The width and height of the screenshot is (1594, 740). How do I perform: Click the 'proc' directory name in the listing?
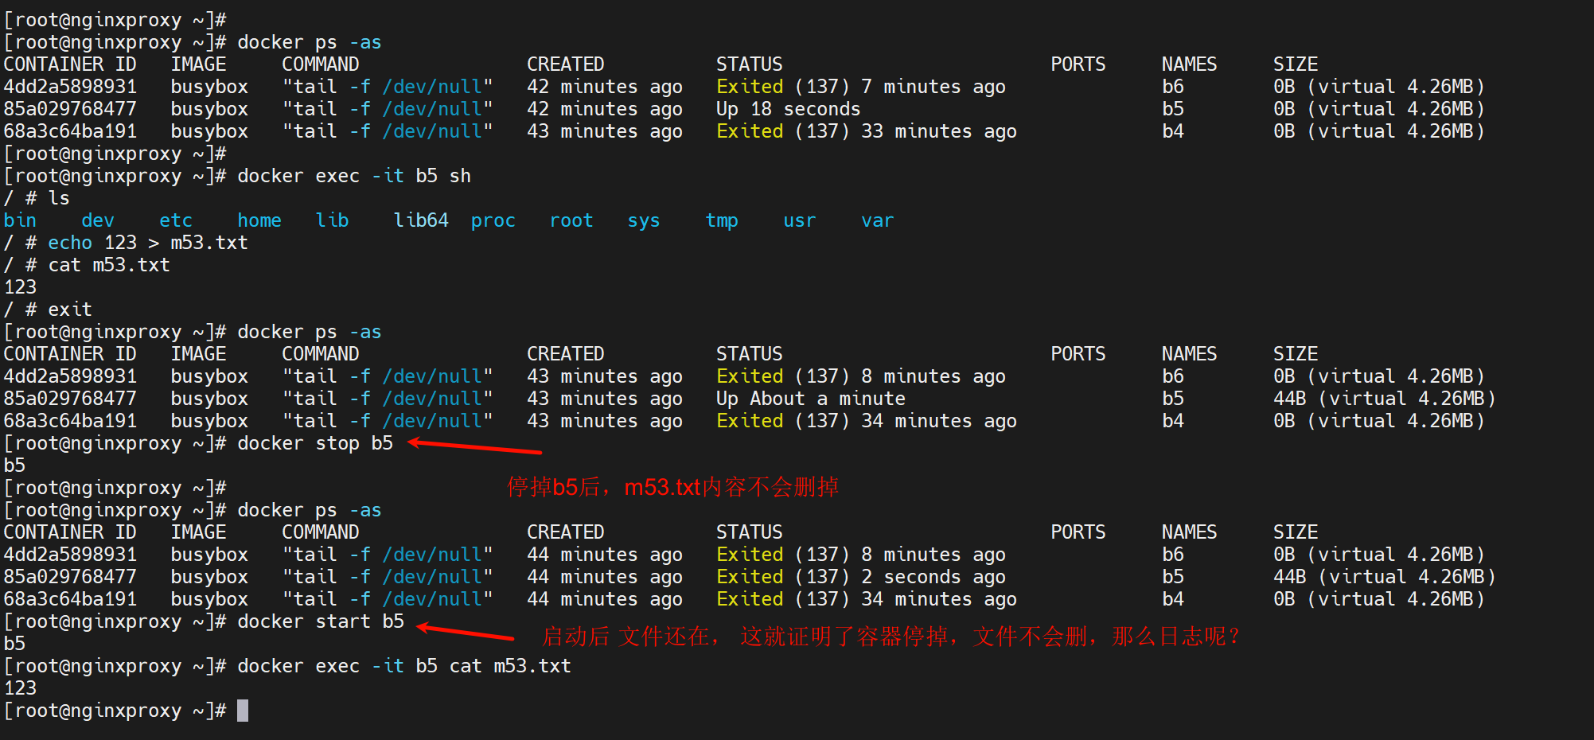click(x=493, y=220)
